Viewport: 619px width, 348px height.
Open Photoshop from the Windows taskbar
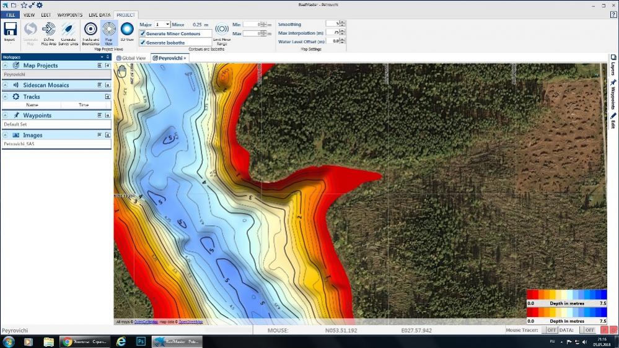pyautogui.click(x=141, y=341)
